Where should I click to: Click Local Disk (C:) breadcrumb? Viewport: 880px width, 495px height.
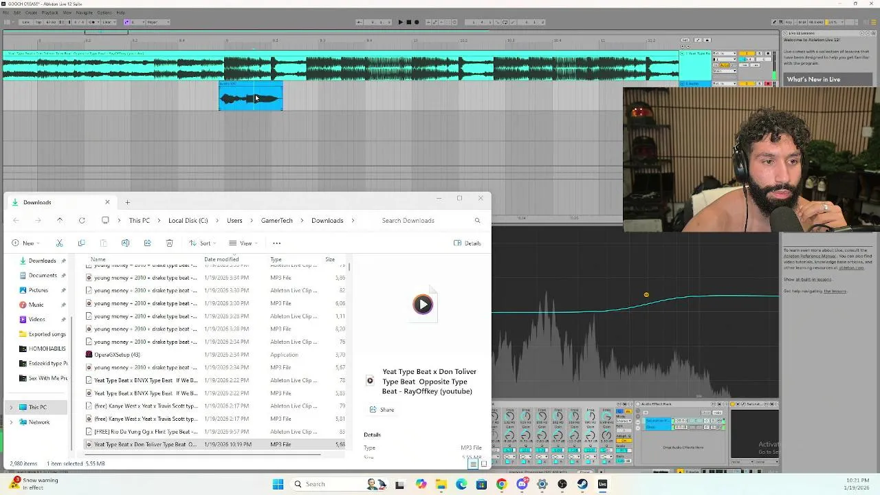[188, 220]
